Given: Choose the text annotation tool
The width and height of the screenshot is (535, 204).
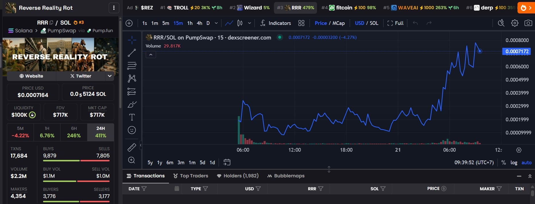Looking at the screenshot, I should (132, 117).
